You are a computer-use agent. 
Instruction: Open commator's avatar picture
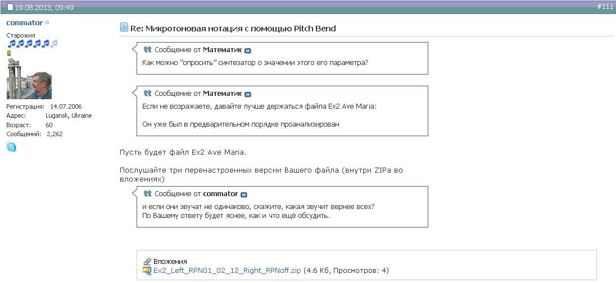coord(29,78)
